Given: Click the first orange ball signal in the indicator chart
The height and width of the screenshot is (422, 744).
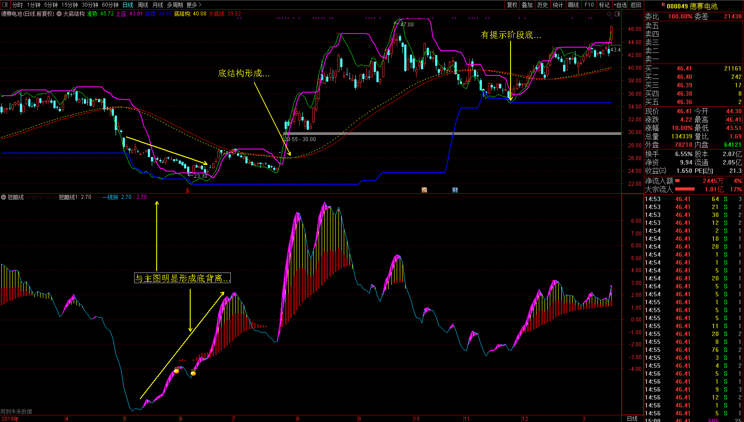Looking at the screenshot, I should click(177, 371).
